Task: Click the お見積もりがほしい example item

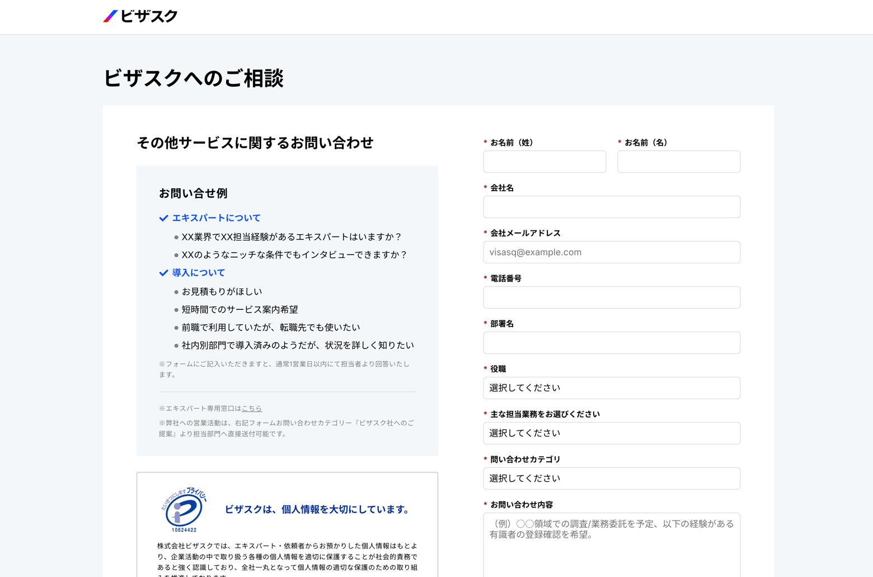Action: tap(222, 292)
